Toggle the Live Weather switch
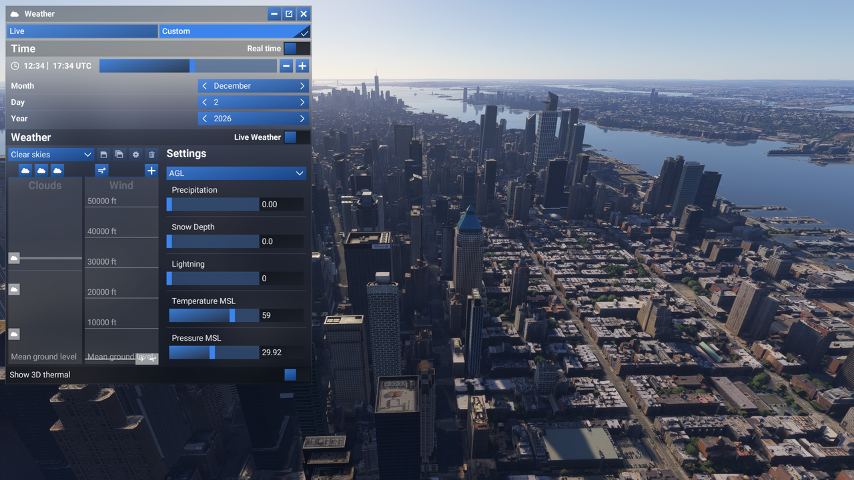 coord(296,137)
